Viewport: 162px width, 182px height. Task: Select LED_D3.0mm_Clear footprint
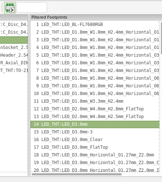[95, 140]
